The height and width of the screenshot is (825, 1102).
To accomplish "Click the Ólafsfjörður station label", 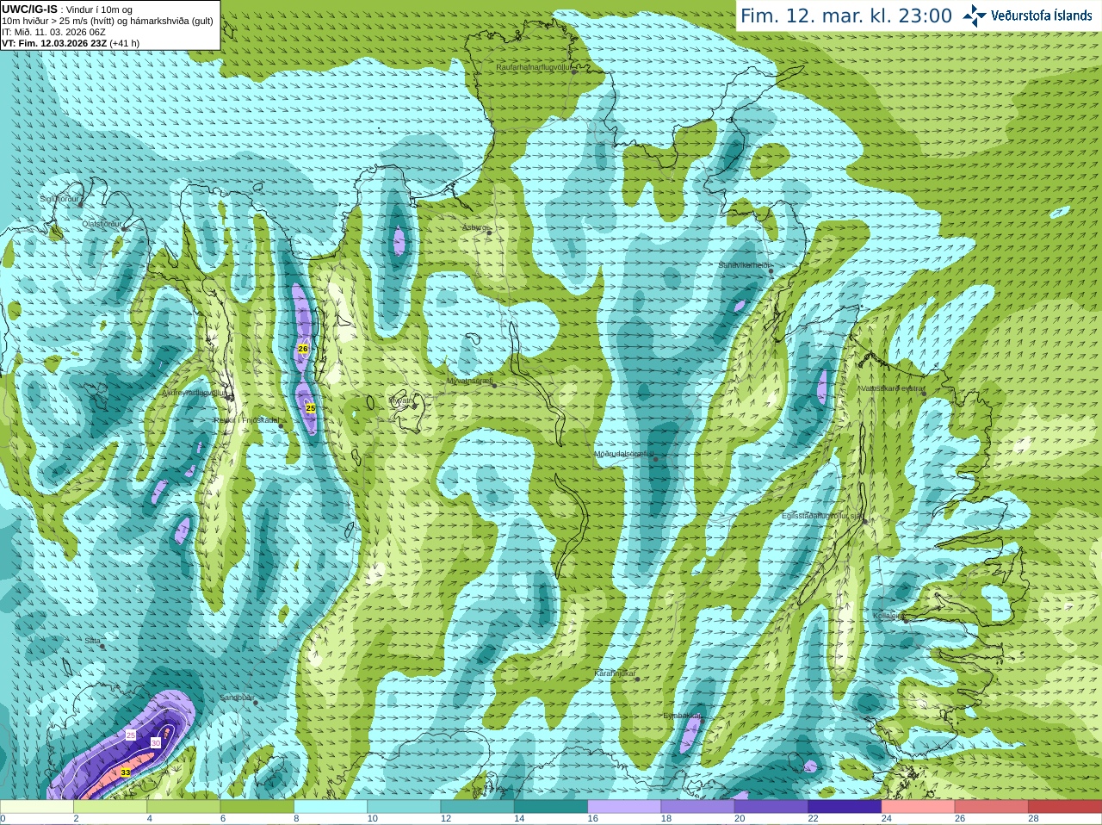I will [102, 224].
